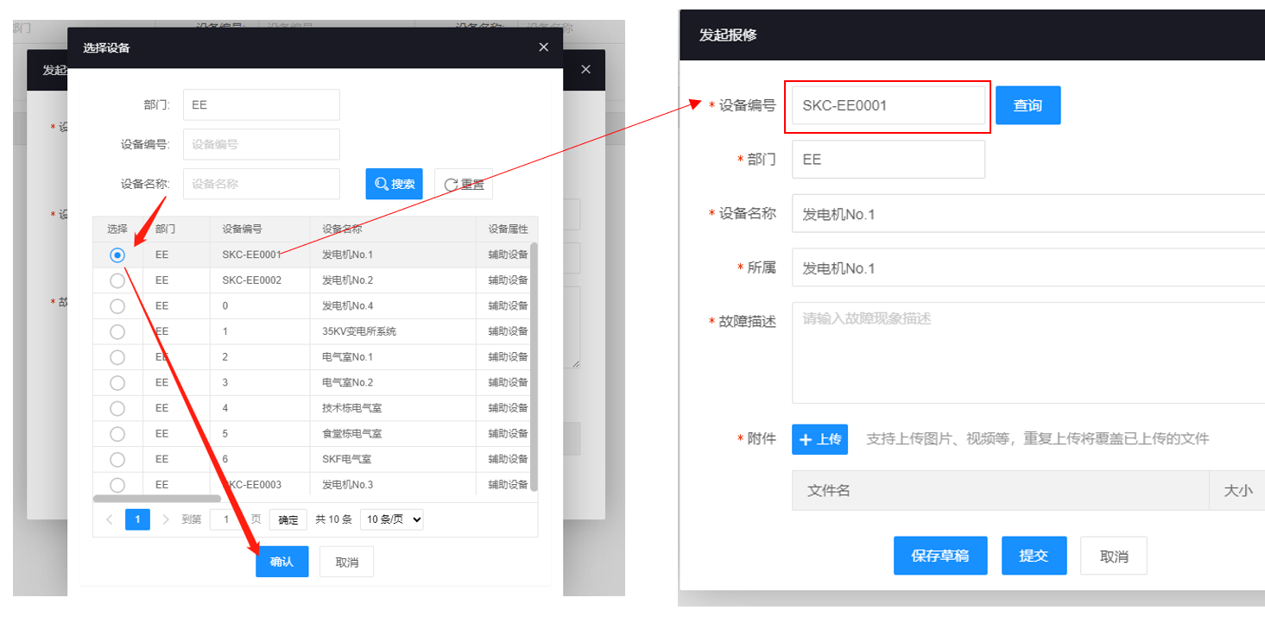1265x629 pixels.
Task: Click 取消 in 发起报修 form
Action: tap(1114, 556)
